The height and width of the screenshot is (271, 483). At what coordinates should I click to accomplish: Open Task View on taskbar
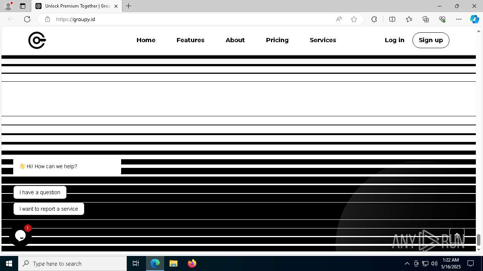pyautogui.click(x=136, y=263)
